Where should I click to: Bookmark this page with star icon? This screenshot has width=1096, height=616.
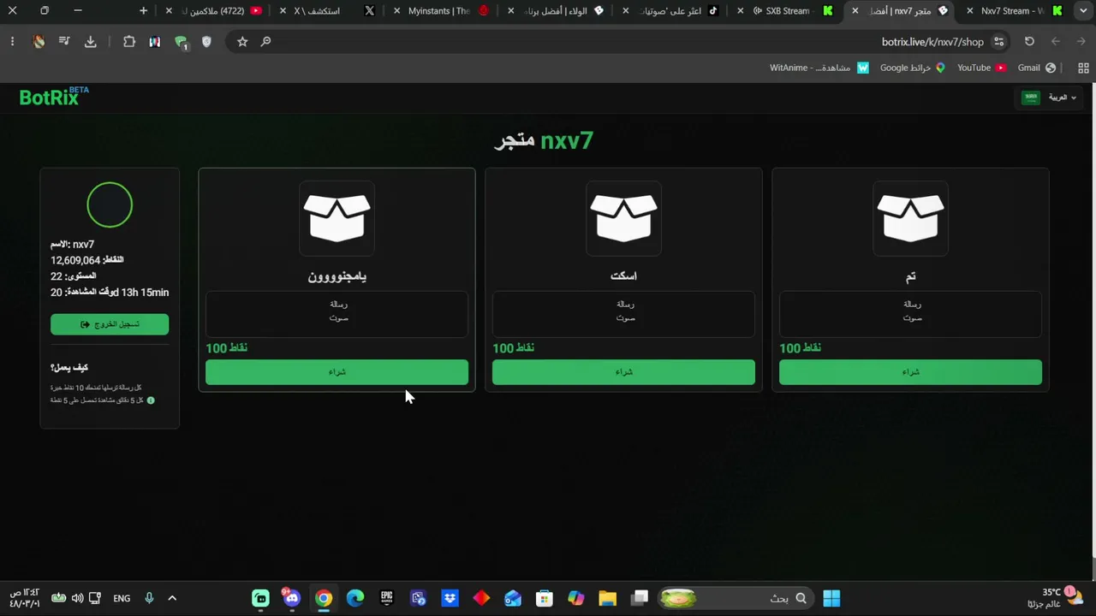(242, 42)
